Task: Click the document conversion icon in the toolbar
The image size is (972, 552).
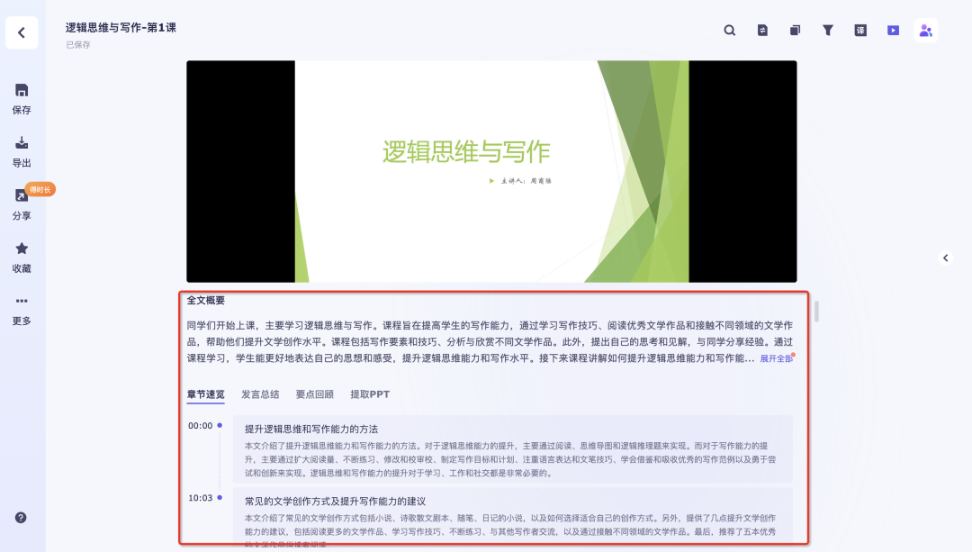Action: point(762,30)
